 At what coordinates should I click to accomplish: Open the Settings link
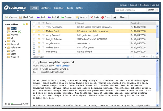tap(123, 5)
